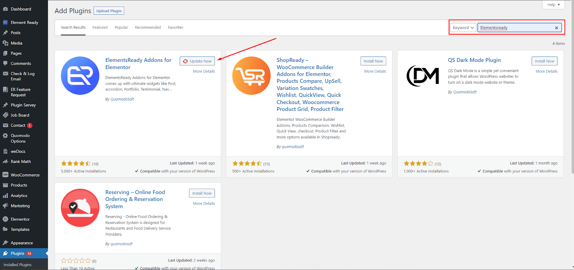Click the Reserving food dome logo
Viewport: 574px width, 270px height.
[80, 208]
